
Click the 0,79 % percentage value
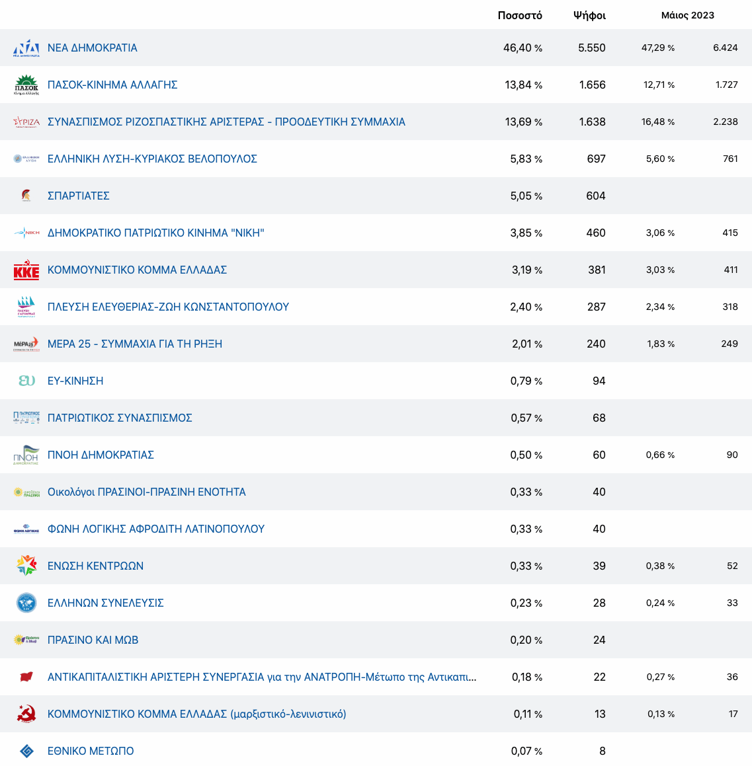[x=526, y=381]
